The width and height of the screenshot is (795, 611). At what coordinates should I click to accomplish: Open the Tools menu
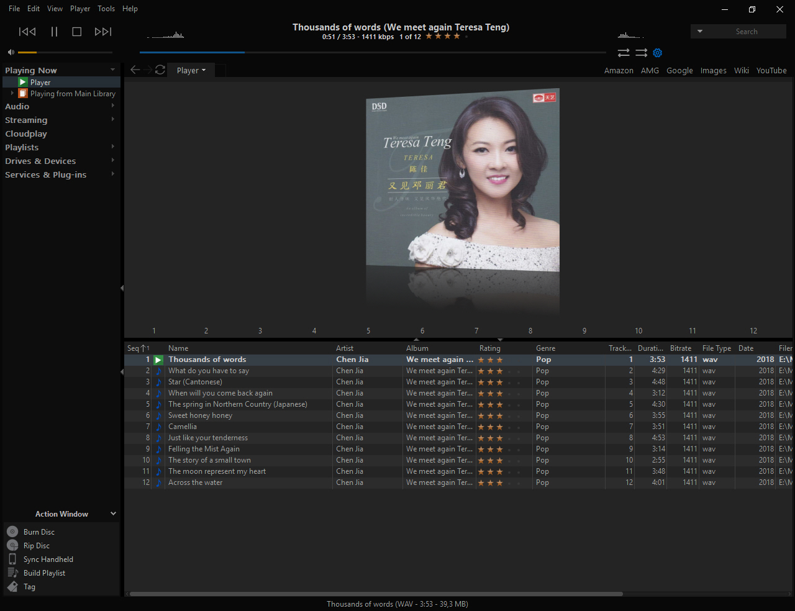coord(106,9)
